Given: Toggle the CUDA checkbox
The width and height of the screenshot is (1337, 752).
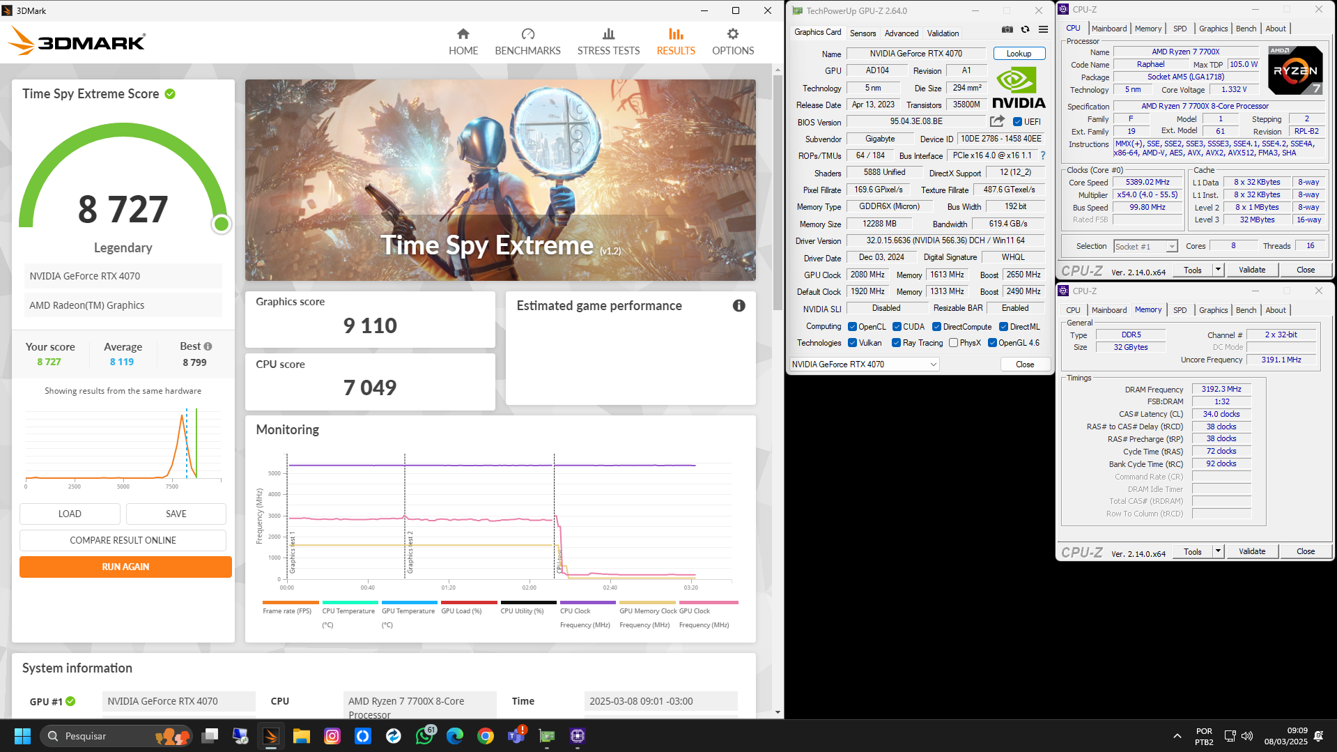Looking at the screenshot, I should tap(897, 327).
